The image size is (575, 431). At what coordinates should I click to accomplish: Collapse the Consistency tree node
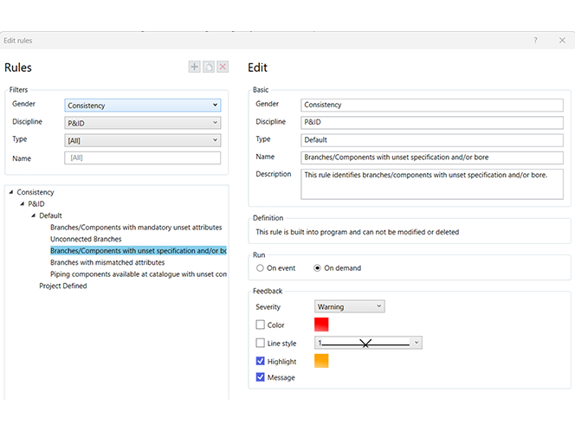[x=11, y=192]
